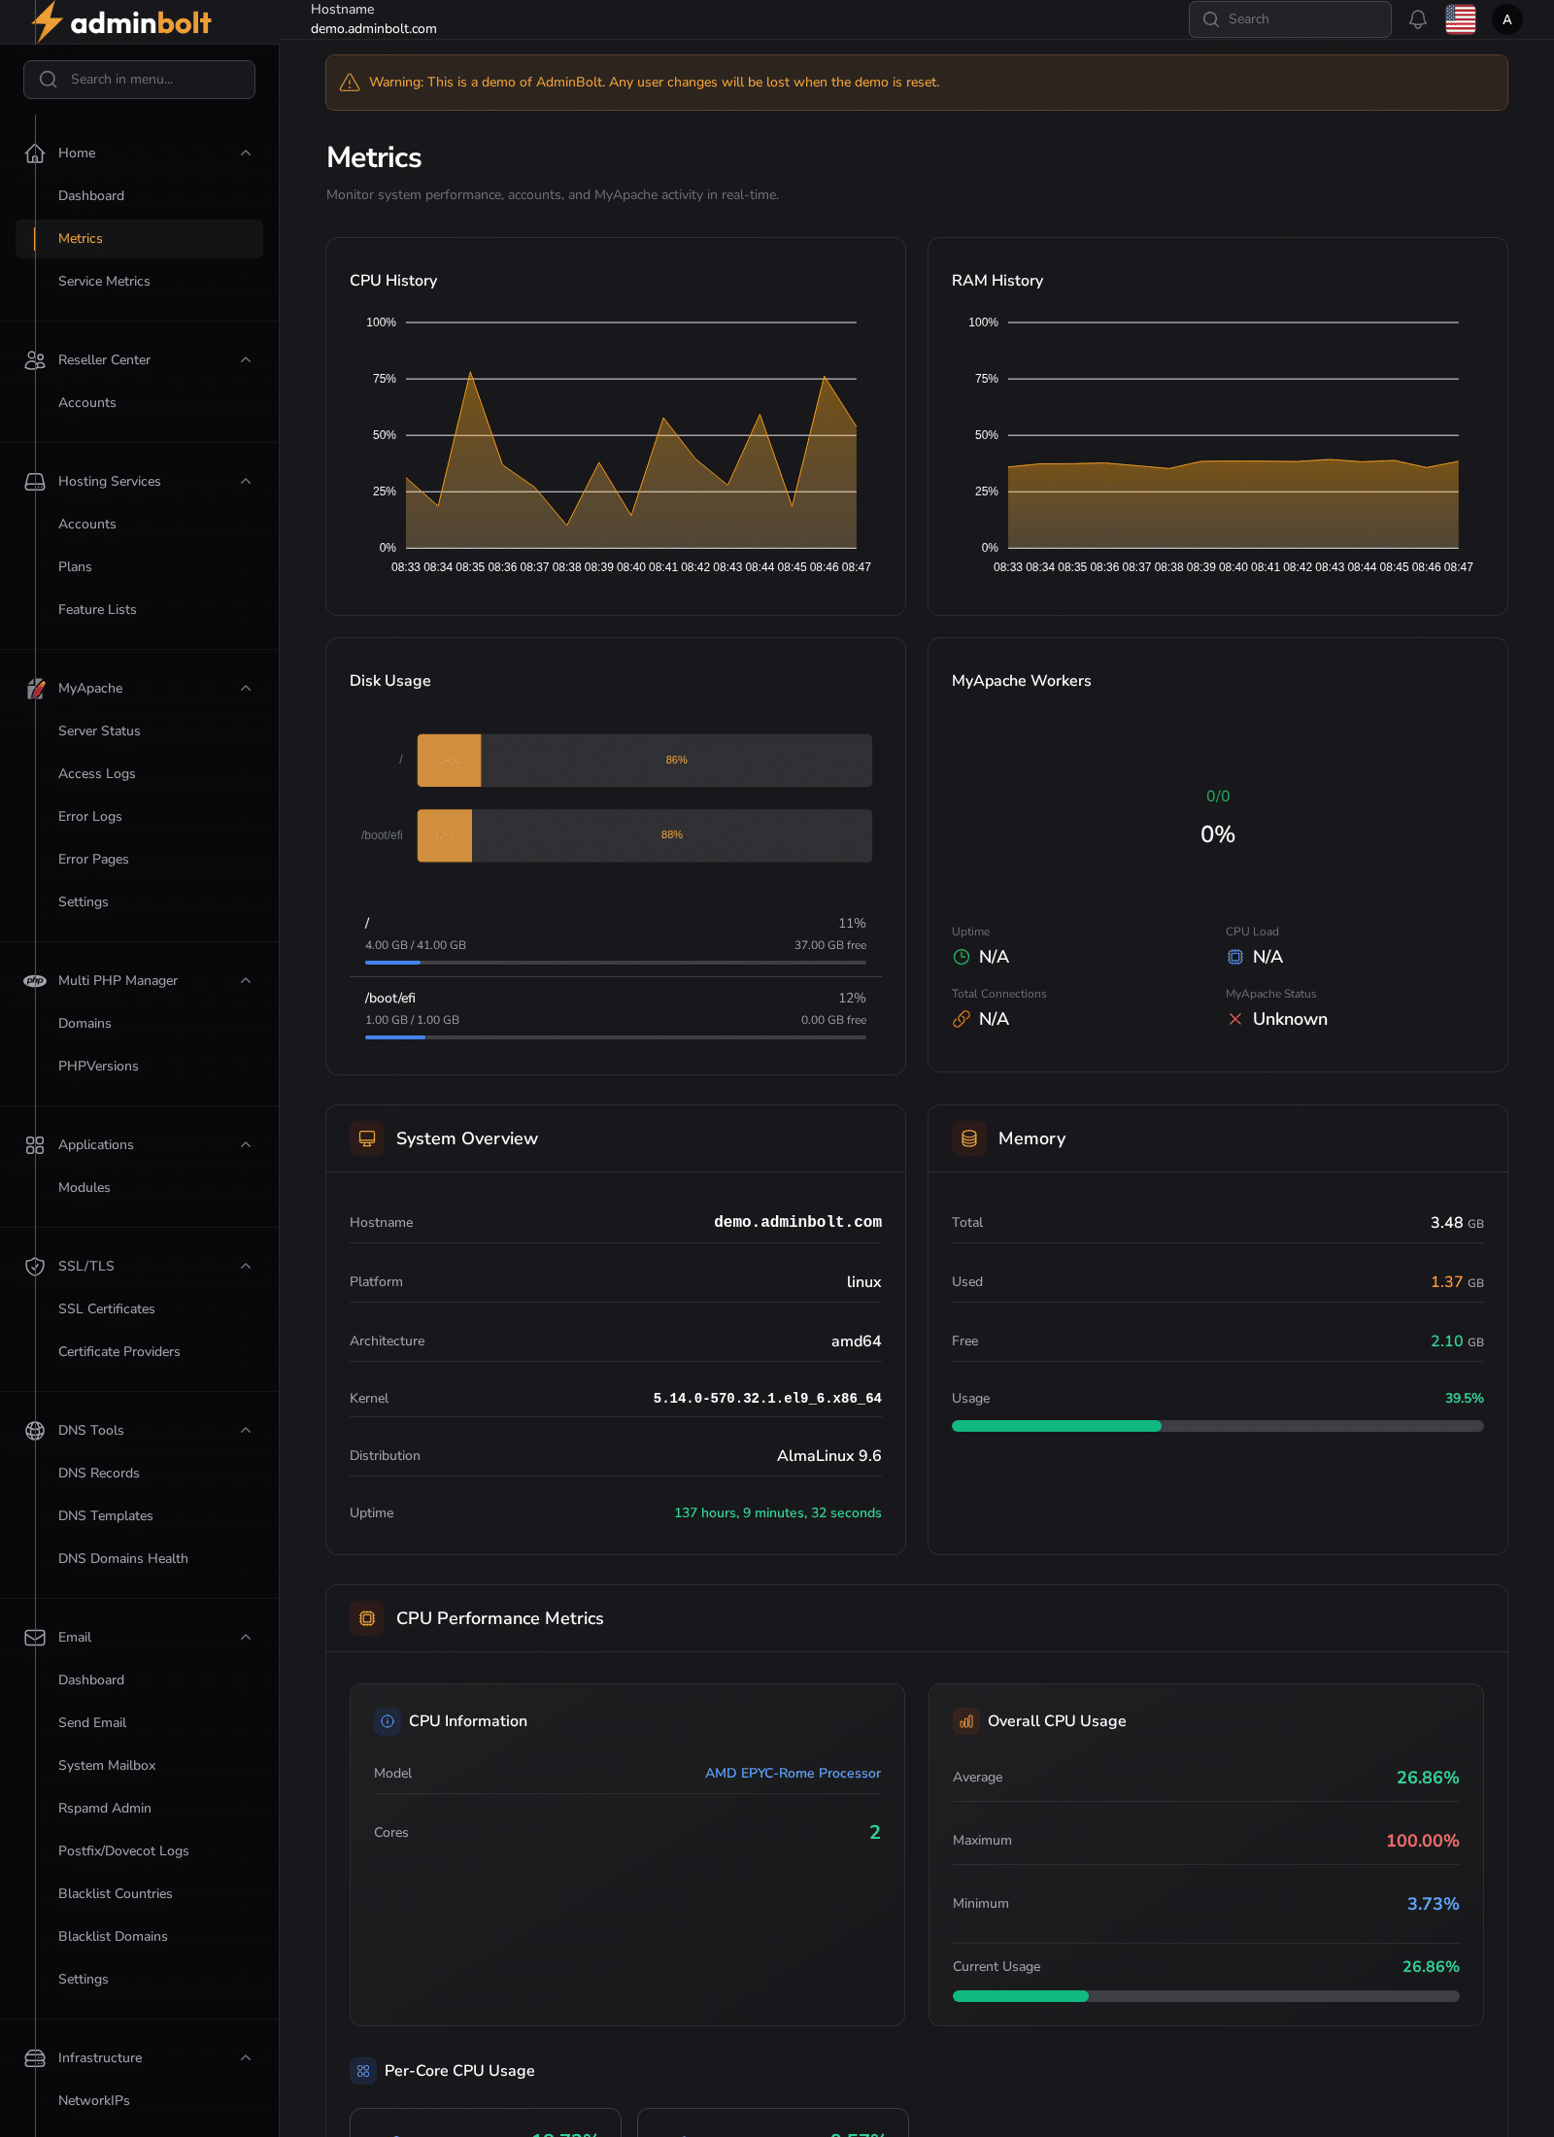
Task: Open Service Metrics
Action: point(139,282)
